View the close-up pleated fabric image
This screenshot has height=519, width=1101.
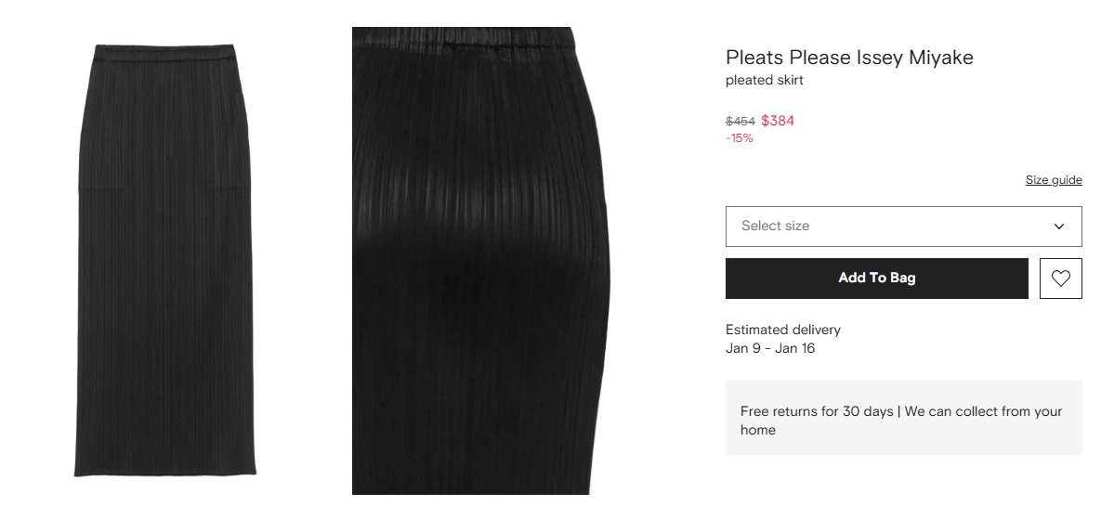pyautogui.click(x=481, y=260)
